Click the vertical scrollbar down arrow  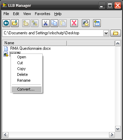pos(118,129)
